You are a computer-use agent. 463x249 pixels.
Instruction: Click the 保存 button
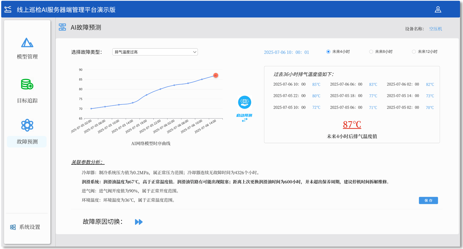click(x=428, y=200)
